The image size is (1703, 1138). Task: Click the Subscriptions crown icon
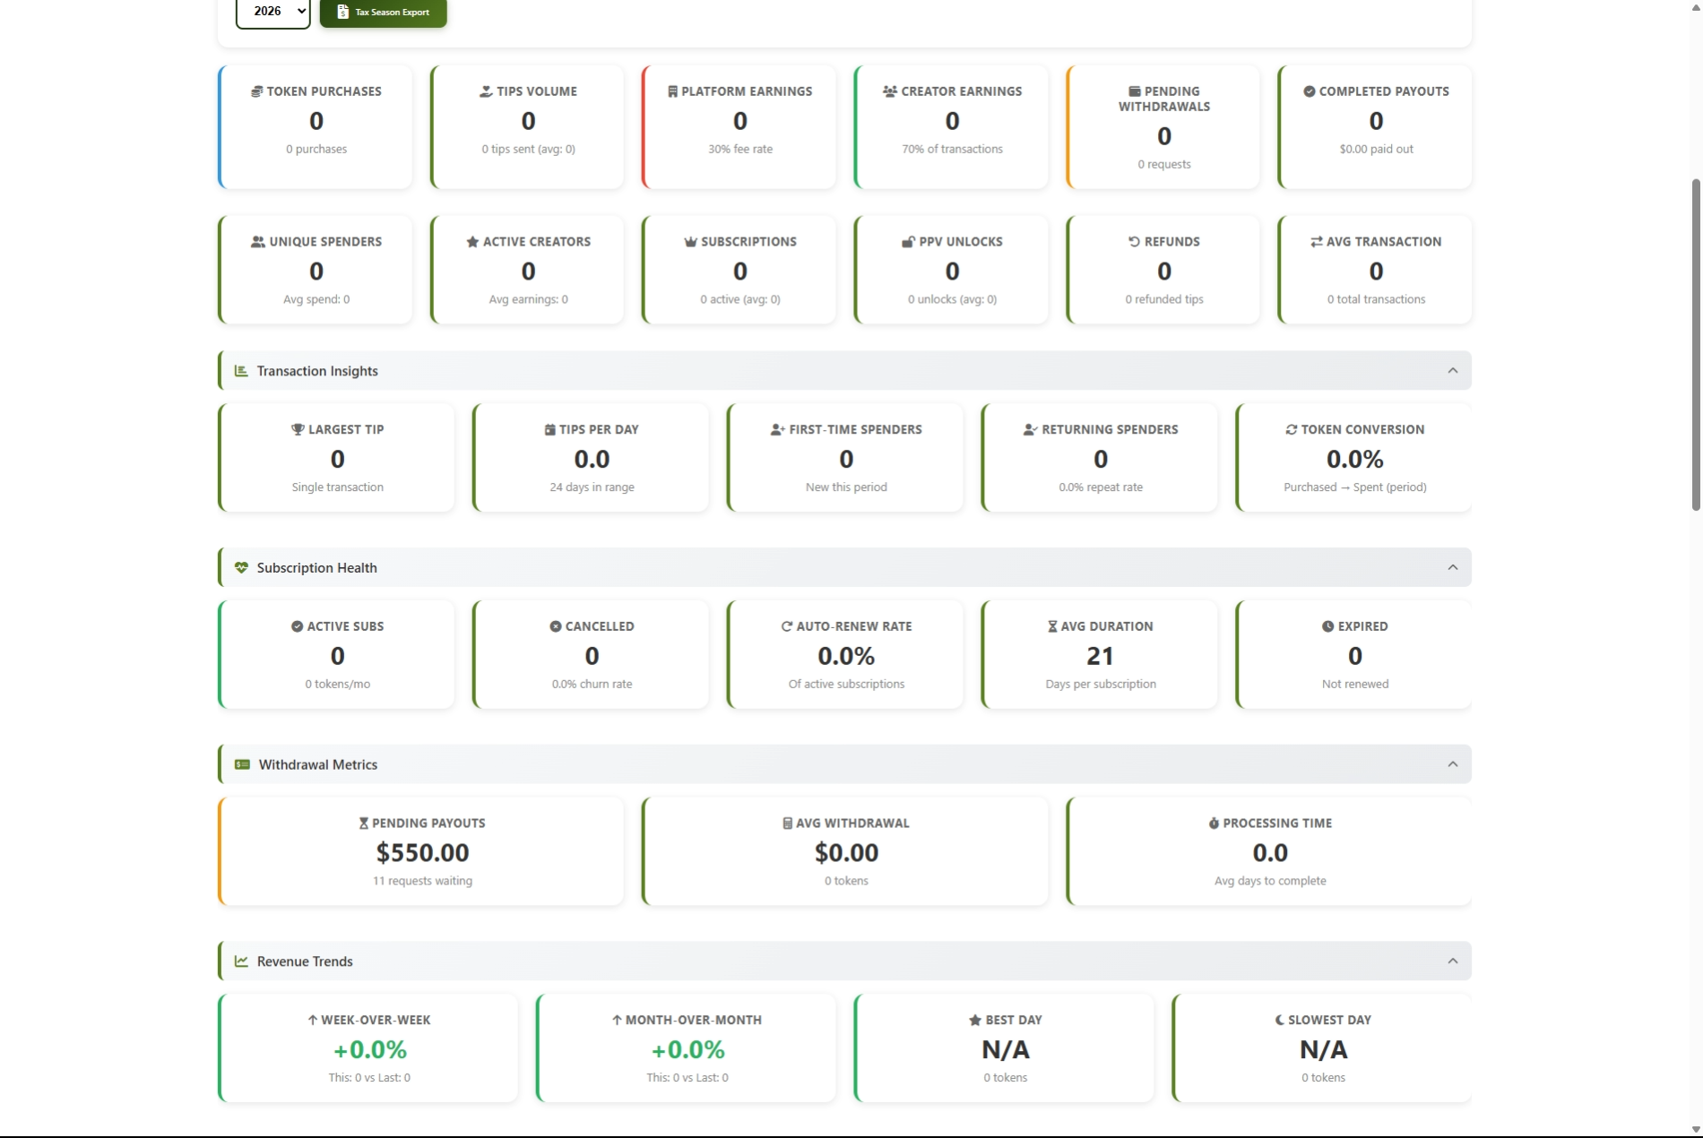(690, 242)
